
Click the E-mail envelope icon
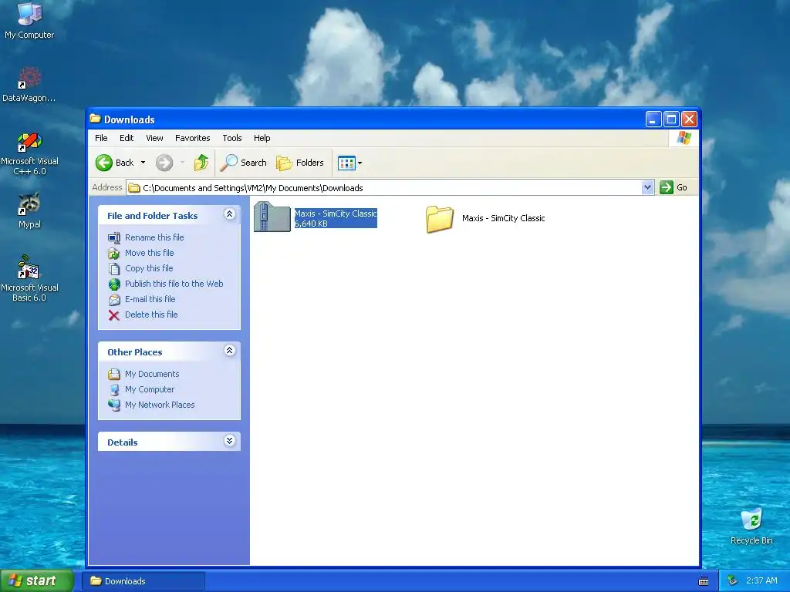[114, 300]
